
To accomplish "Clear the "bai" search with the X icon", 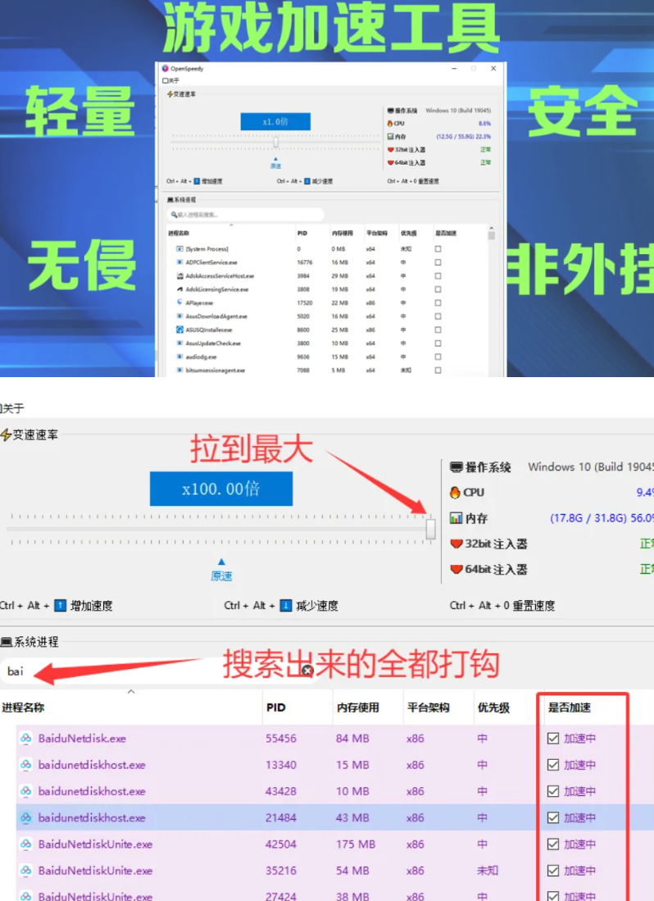I will click(308, 670).
